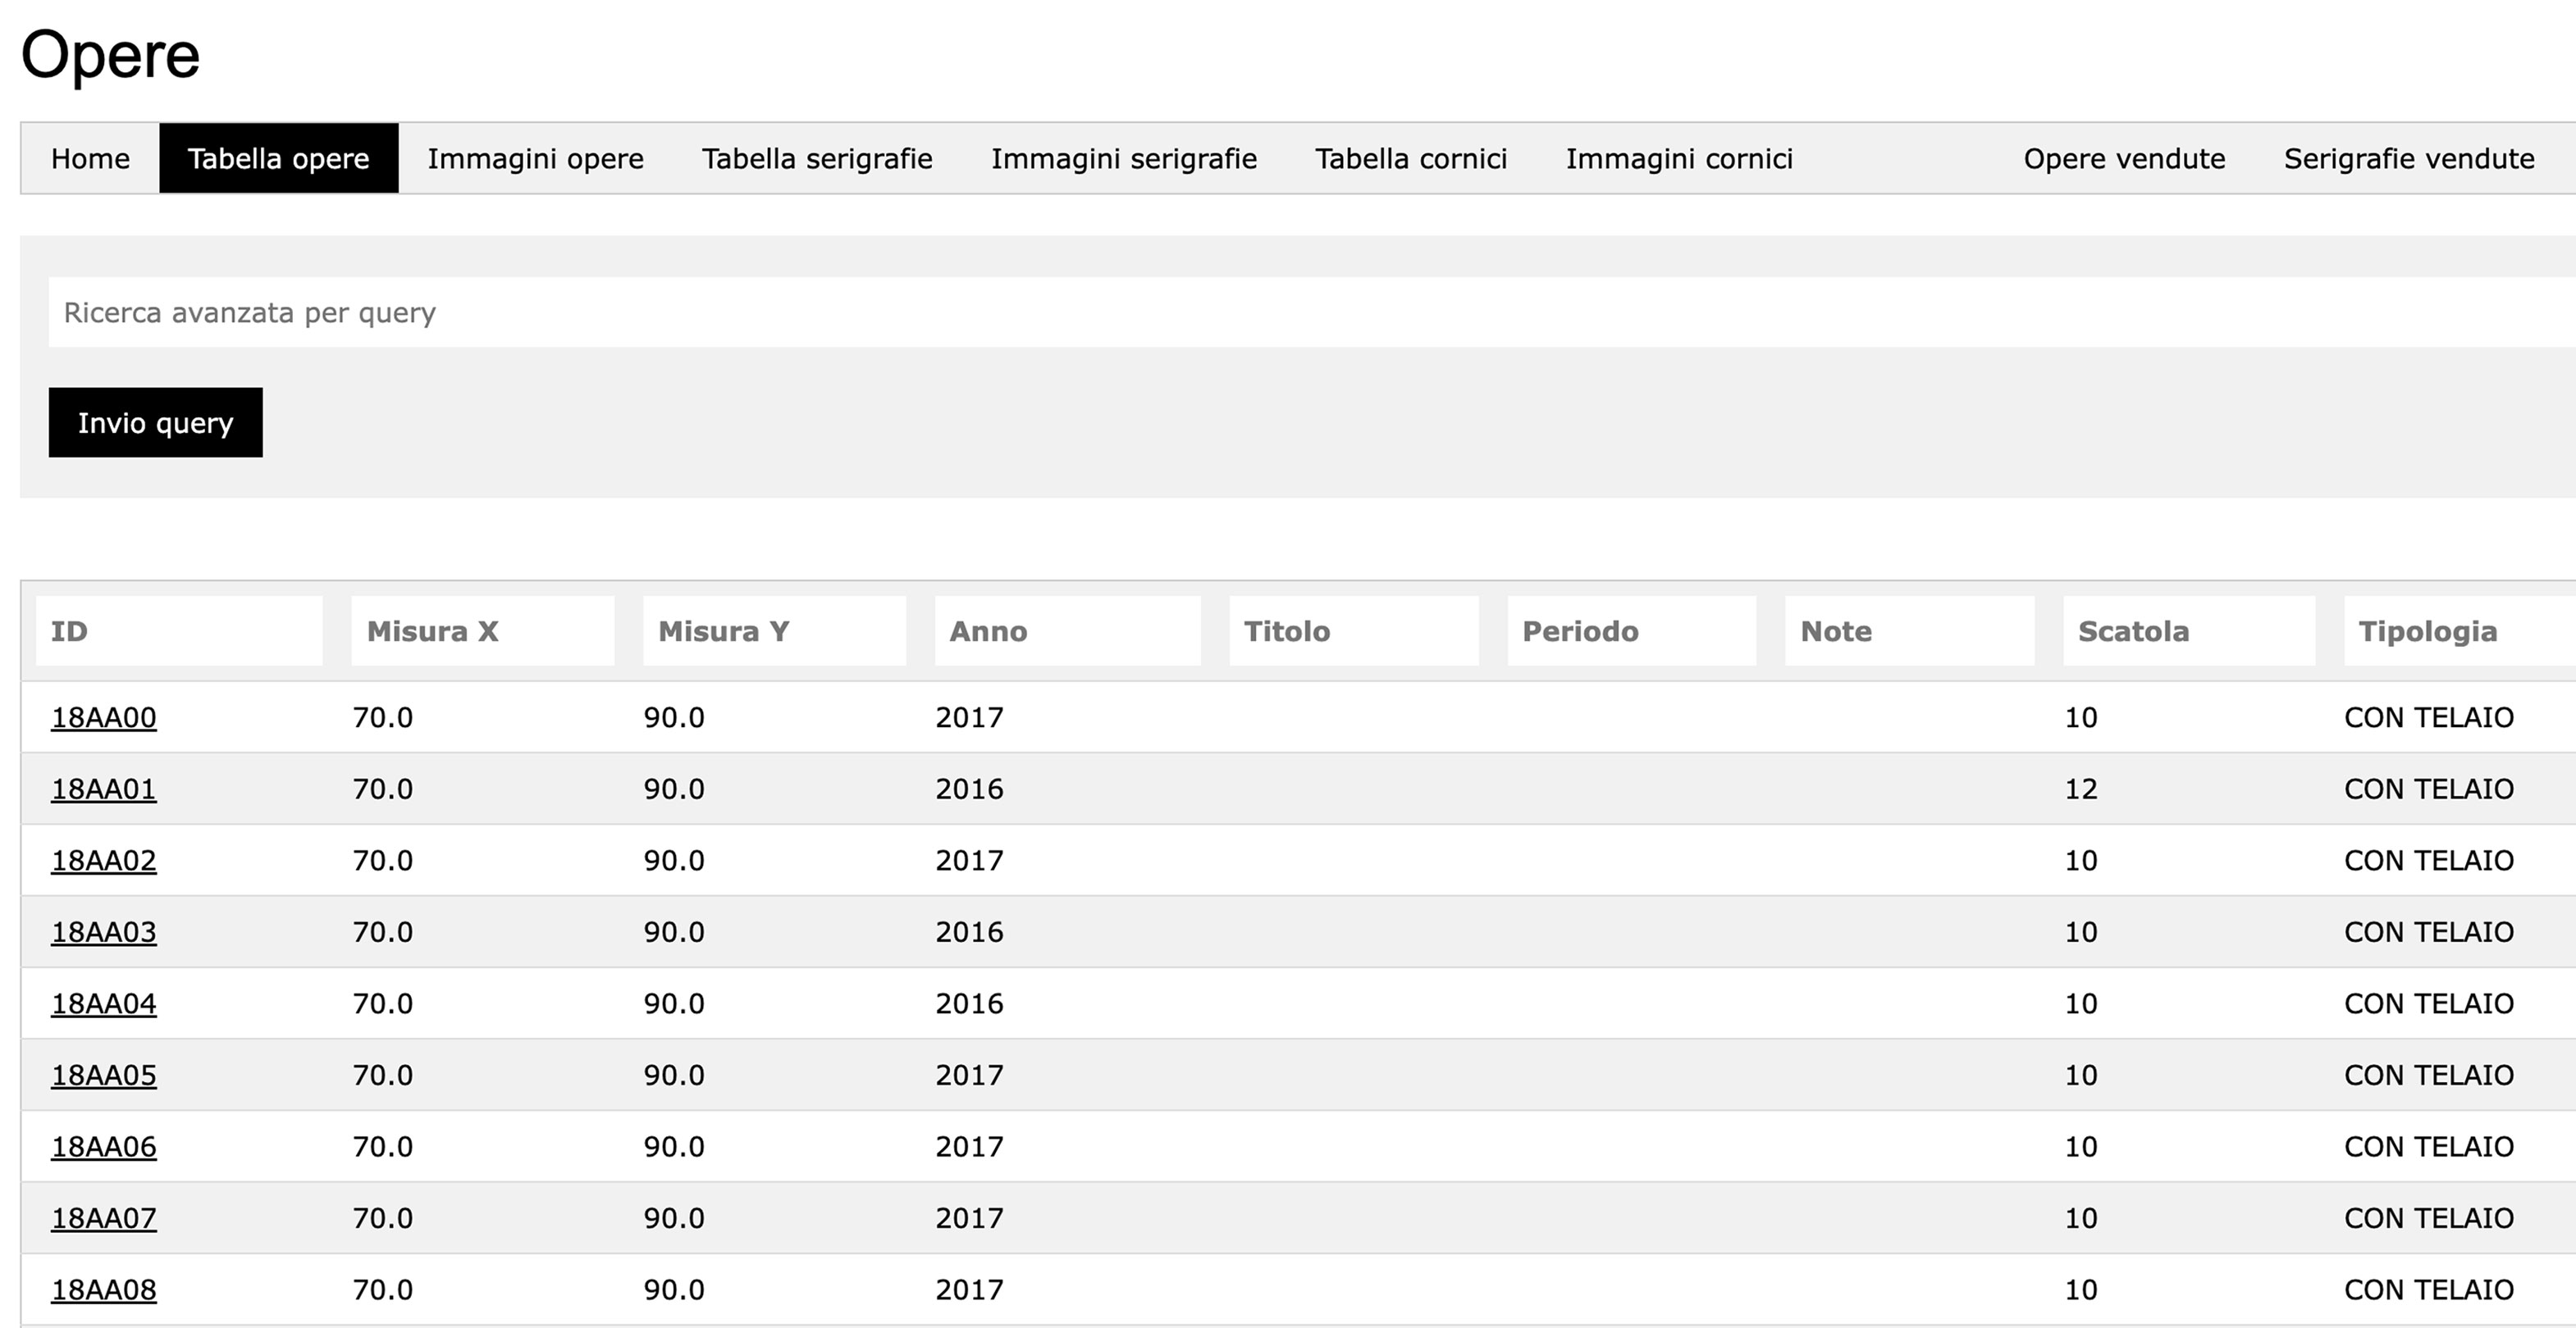Switch to Immagini serigrafie
This screenshot has height=1328, width=2576.
coord(1124,159)
